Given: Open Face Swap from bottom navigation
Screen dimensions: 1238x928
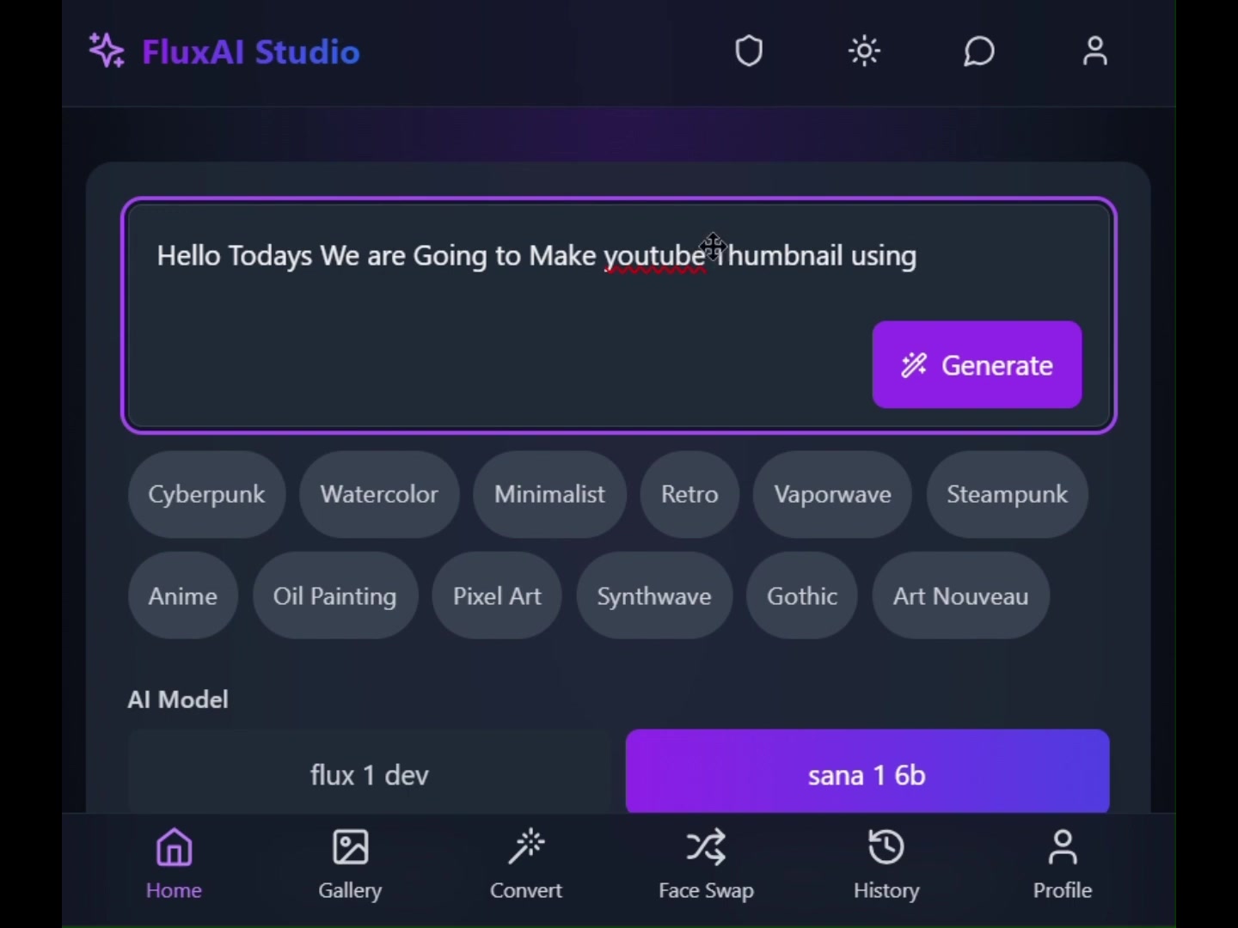Looking at the screenshot, I should pyautogui.click(x=706, y=865).
